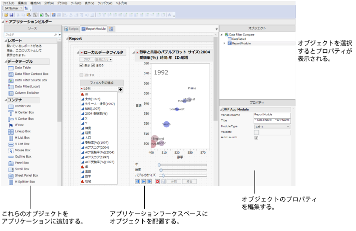Screen dimensions: 356x231
Task: Open the Module Type dropdown
Action: pyautogui.click(x=272, y=127)
